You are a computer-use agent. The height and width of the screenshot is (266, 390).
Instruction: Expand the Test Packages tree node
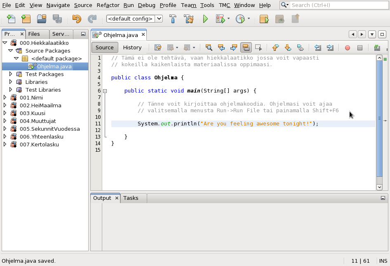click(x=11, y=74)
